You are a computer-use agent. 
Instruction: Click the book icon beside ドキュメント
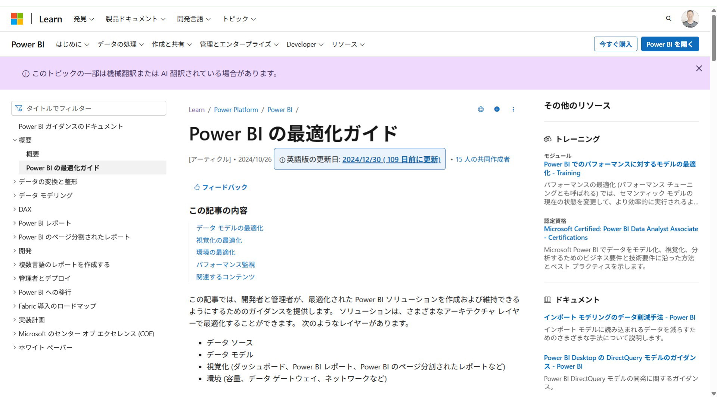coord(547,299)
